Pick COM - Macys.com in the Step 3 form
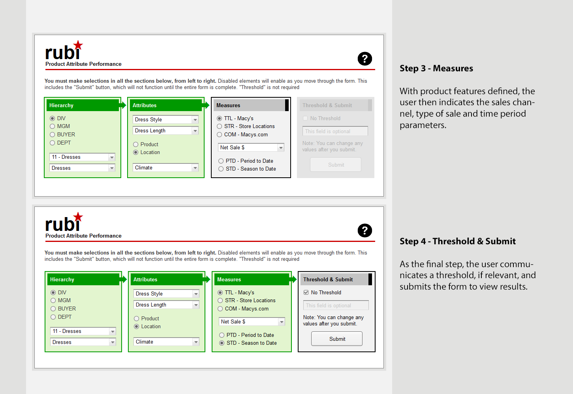Screen dimensions: 573x394 (x=220, y=134)
